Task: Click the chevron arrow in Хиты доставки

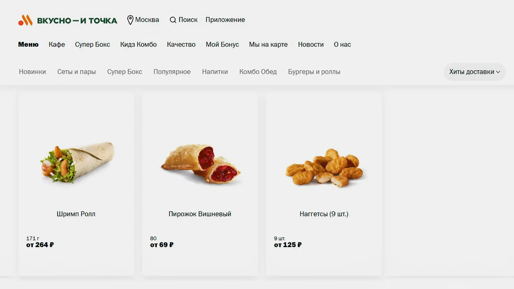Action: (x=498, y=72)
